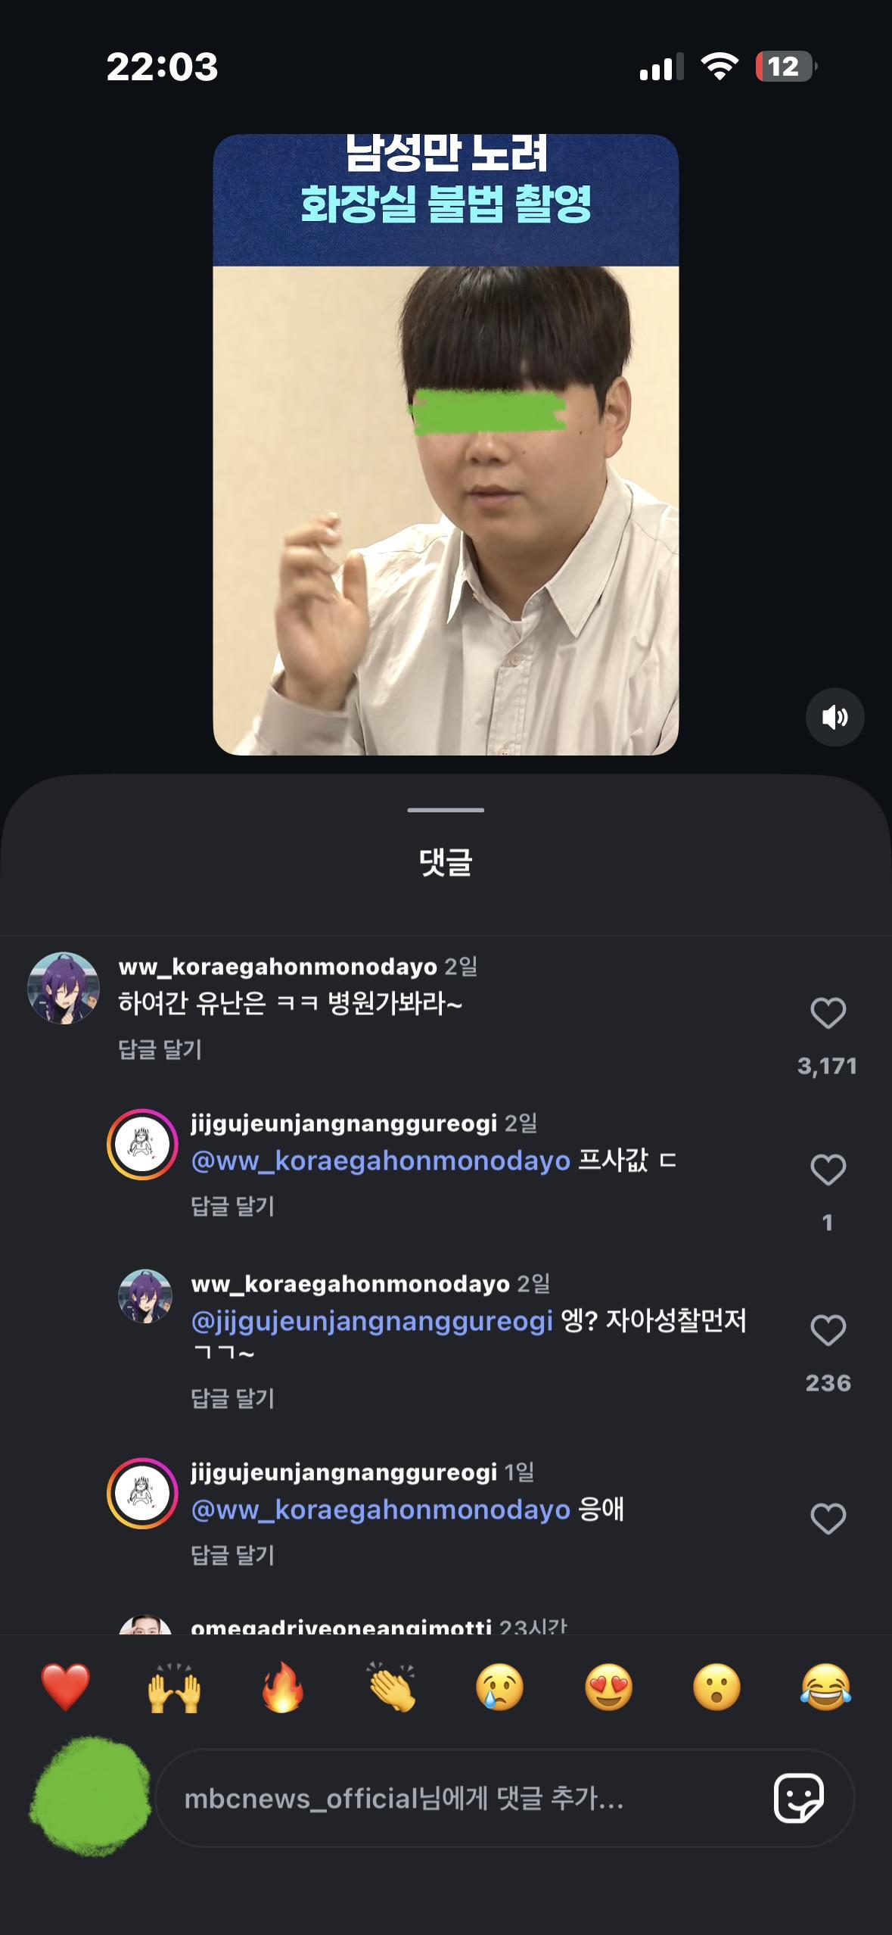
Task: Like the top comment with 3,171 likes
Action: 828,1013
